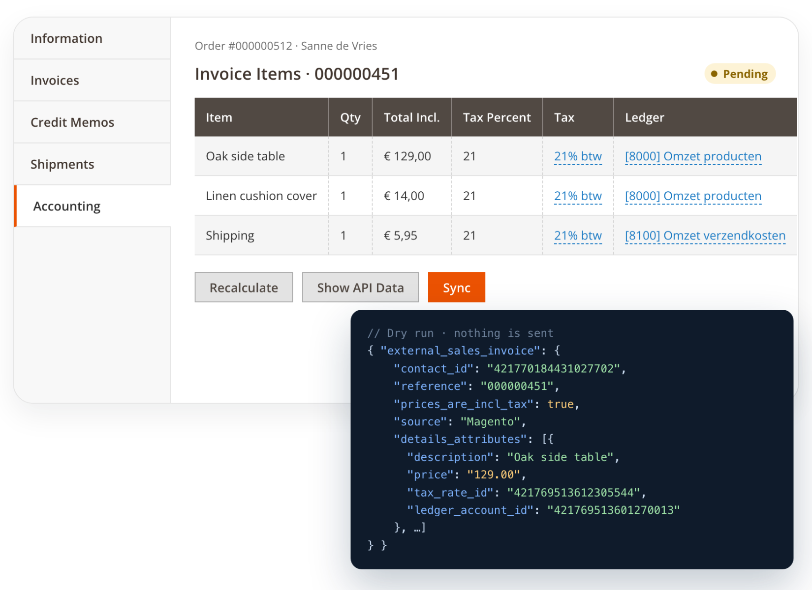
Task: Click the Dry run comment line
Action: click(460, 333)
